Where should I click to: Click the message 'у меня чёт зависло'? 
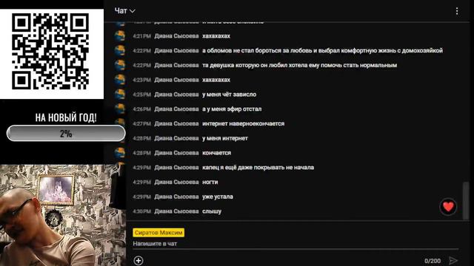click(x=229, y=95)
